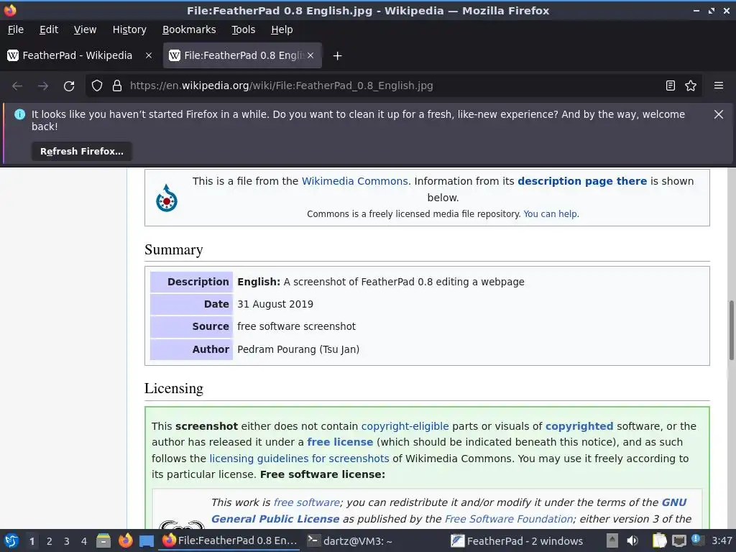This screenshot has height=552, width=736.
Task: Open the File menu
Action: click(16, 29)
